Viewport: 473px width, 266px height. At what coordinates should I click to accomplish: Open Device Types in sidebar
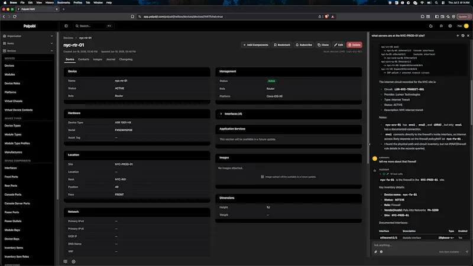coord(12,126)
